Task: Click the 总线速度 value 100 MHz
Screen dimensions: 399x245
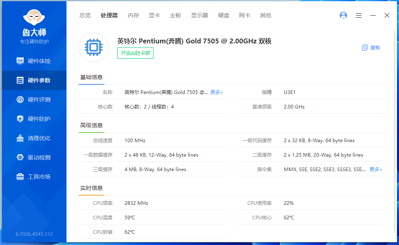Action: coord(135,141)
